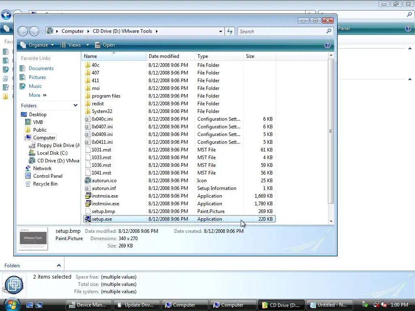
Task: Click the refresh button beside the address bar
Action: 230,31
